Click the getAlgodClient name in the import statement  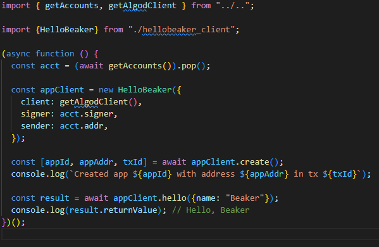point(142,6)
